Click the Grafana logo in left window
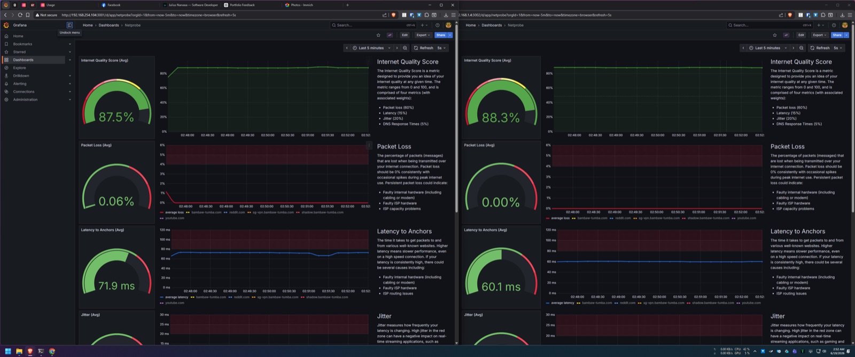Image resolution: width=855 pixels, height=357 pixels. (6, 25)
